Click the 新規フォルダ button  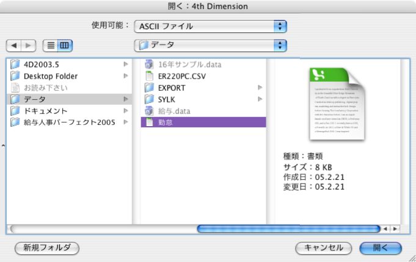click(x=47, y=248)
